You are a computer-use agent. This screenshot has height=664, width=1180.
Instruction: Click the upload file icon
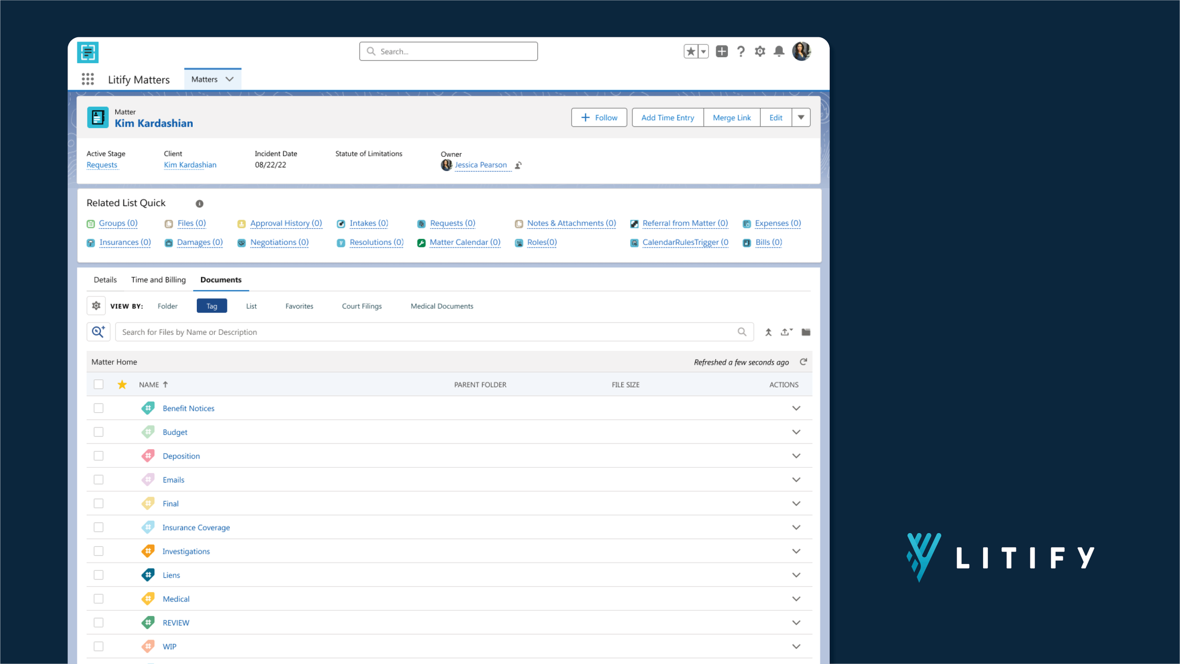click(x=786, y=332)
